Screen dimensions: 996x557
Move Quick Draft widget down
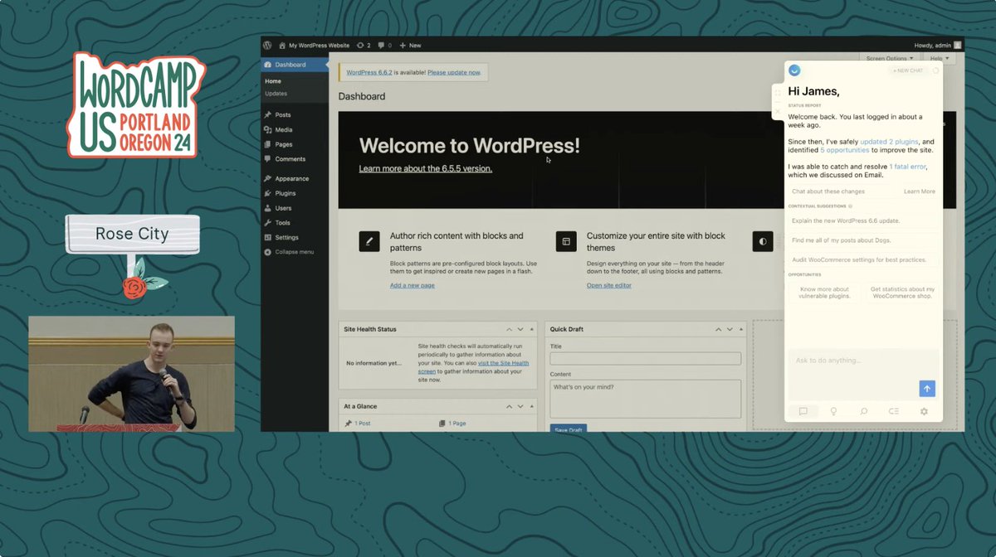[x=730, y=329]
